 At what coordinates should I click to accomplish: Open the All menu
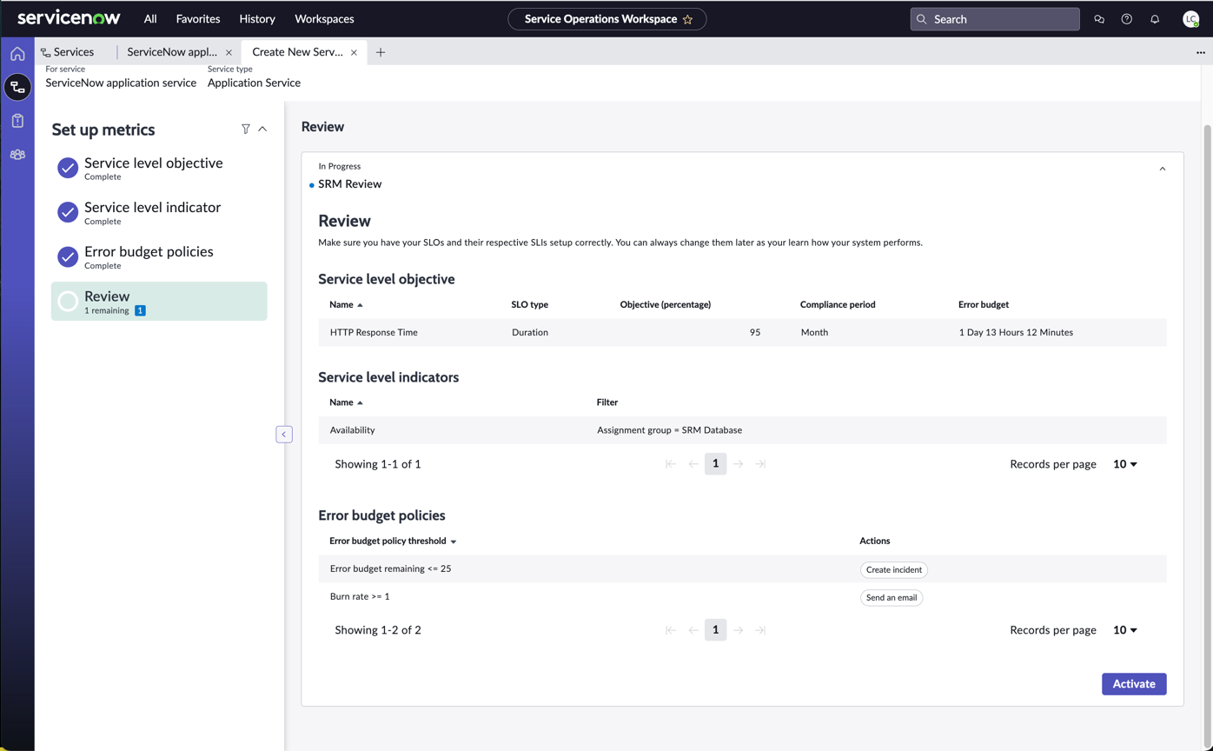coord(150,19)
